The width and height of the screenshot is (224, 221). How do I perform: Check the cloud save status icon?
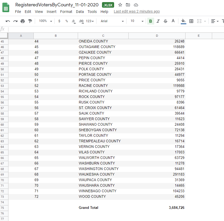[x=136, y=5]
